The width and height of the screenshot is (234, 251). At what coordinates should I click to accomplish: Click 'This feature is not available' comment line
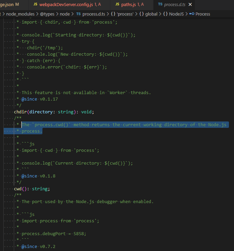click(86, 93)
